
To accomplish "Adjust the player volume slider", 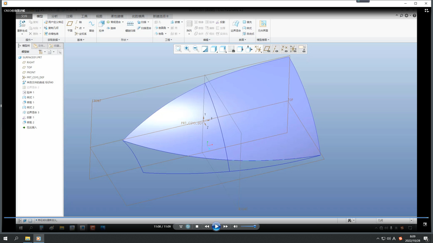I will tap(248, 226).
